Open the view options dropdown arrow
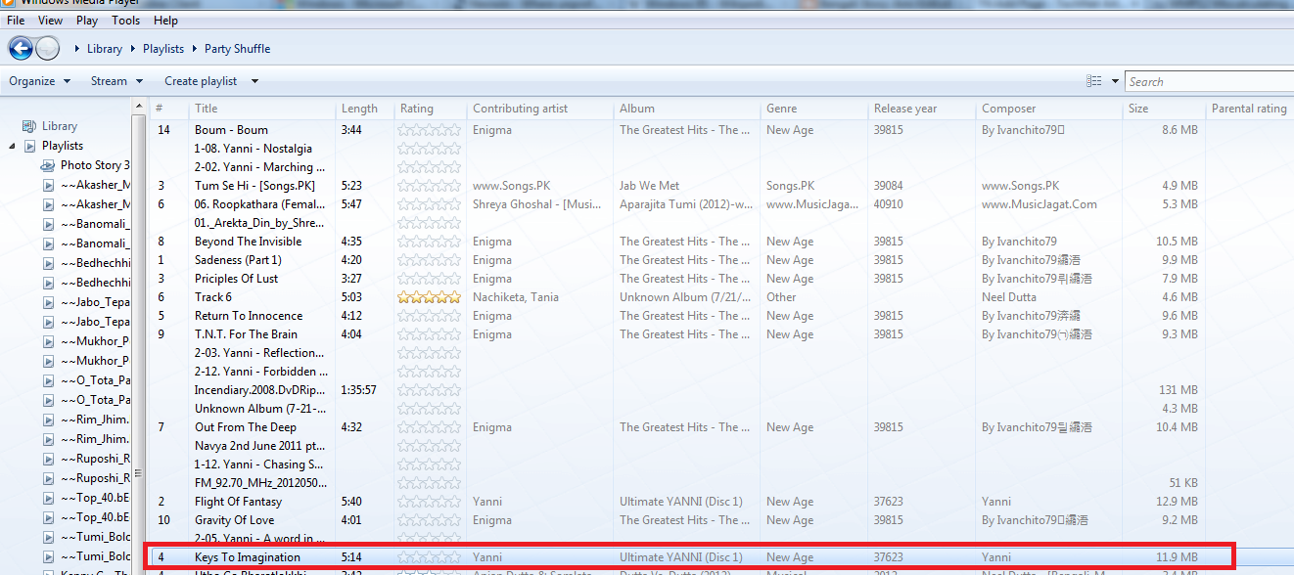 1115,81
